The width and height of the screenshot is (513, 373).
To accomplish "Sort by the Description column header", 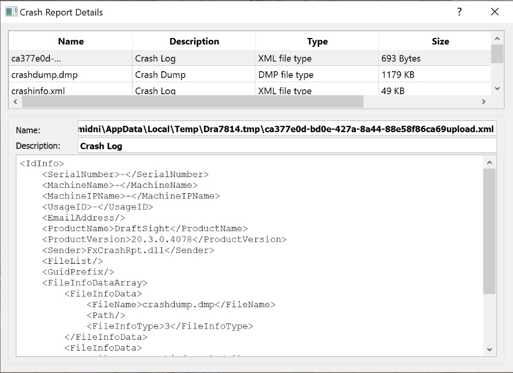I will tap(194, 41).
